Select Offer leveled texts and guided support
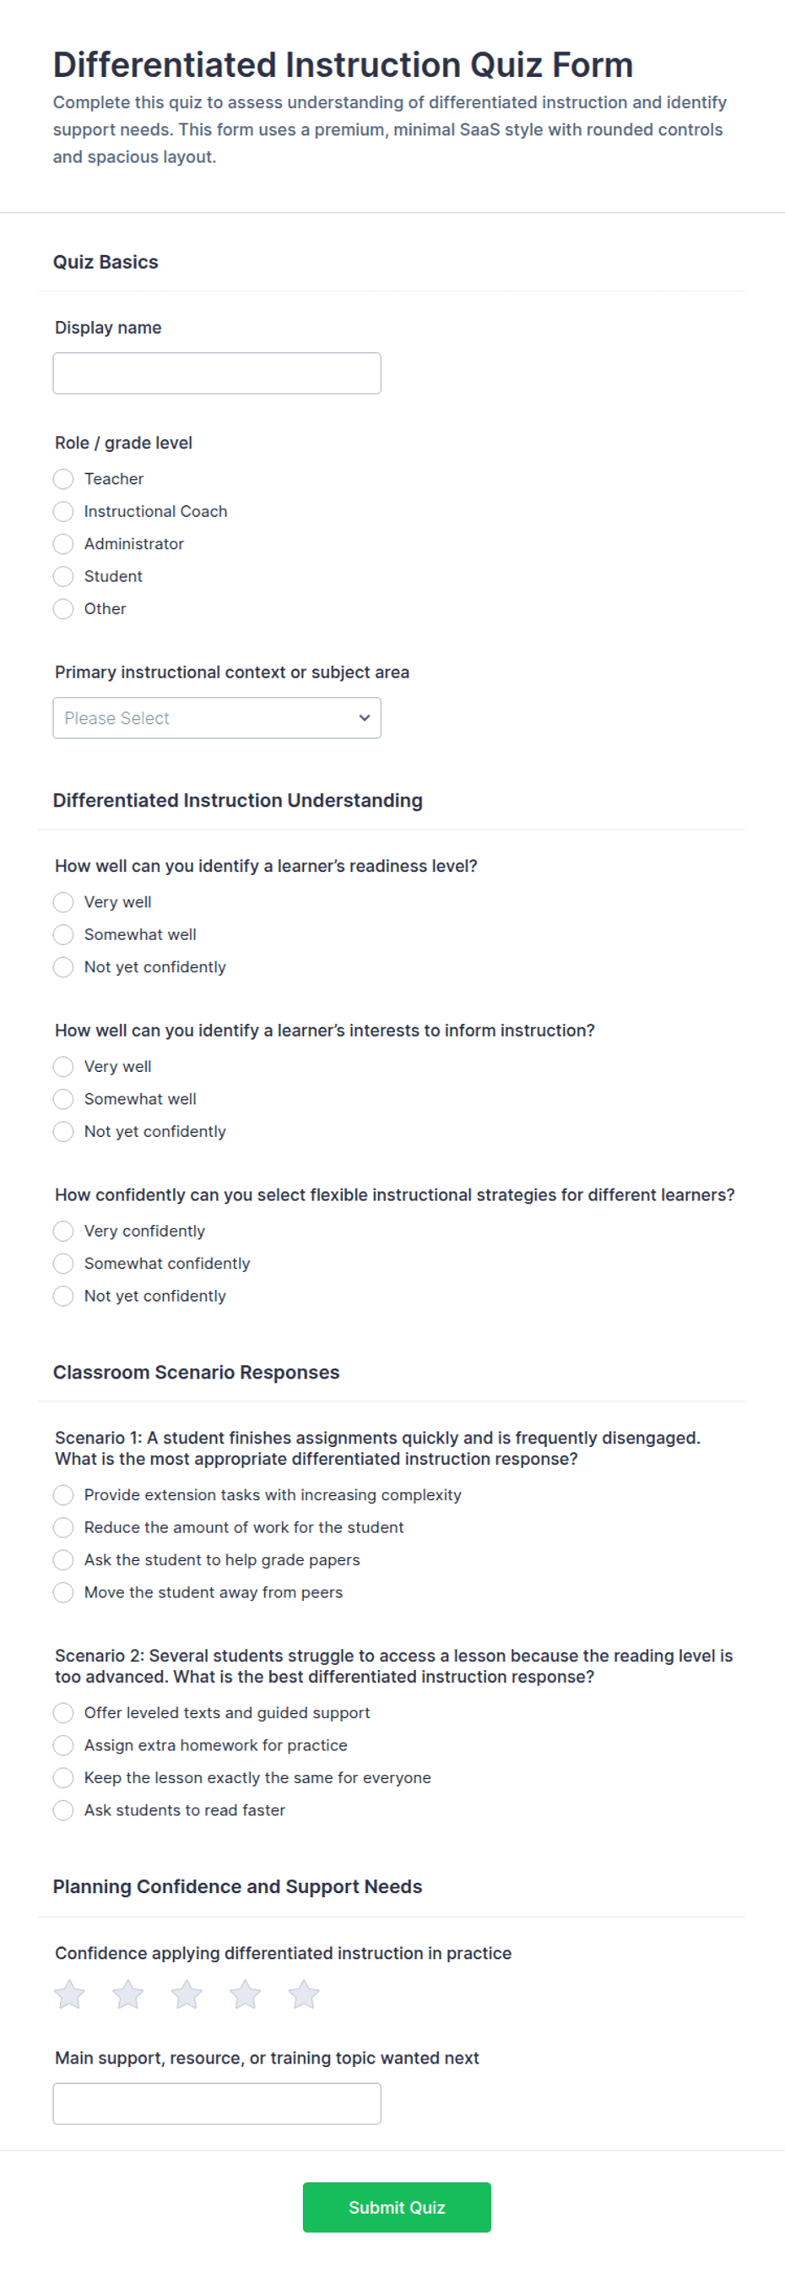 pos(63,1713)
